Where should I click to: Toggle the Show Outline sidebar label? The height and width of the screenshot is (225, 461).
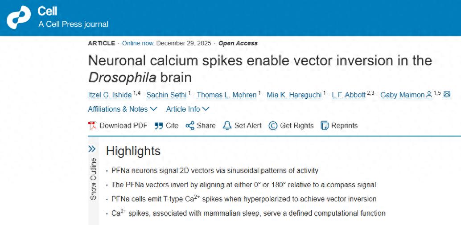click(x=93, y=179)
